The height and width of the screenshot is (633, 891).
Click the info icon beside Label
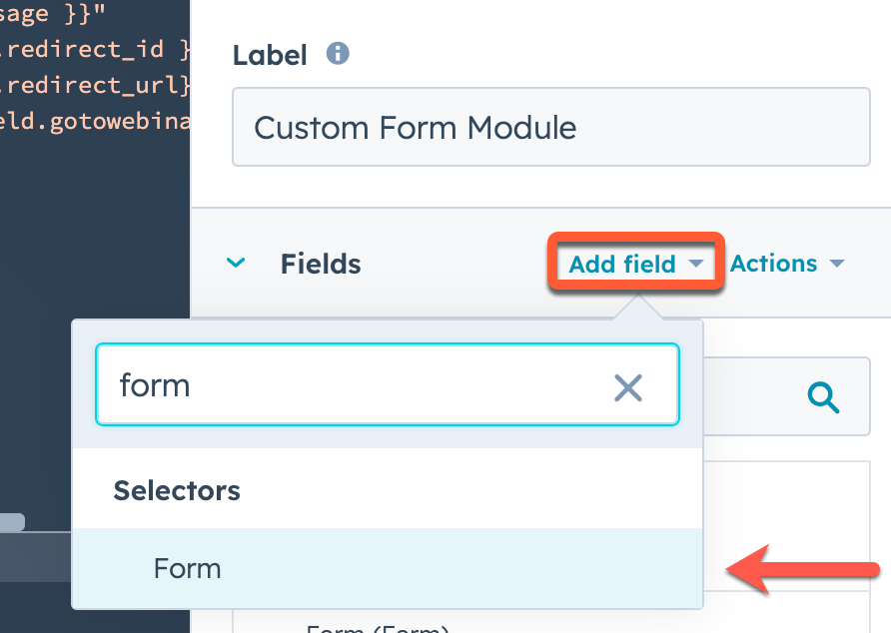(339, 54)
